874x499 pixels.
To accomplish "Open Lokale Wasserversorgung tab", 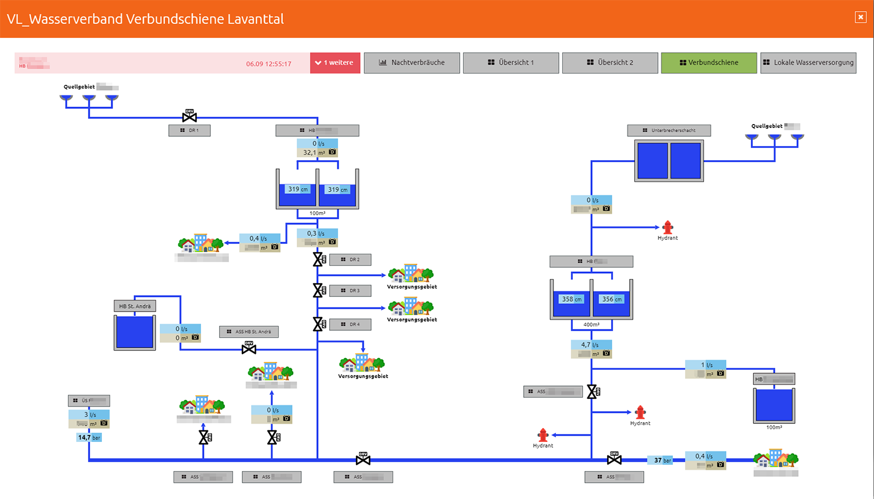I will [x=809, y=63].
